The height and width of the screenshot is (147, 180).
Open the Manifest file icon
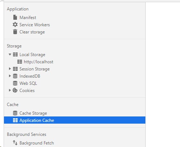(15, 18)
